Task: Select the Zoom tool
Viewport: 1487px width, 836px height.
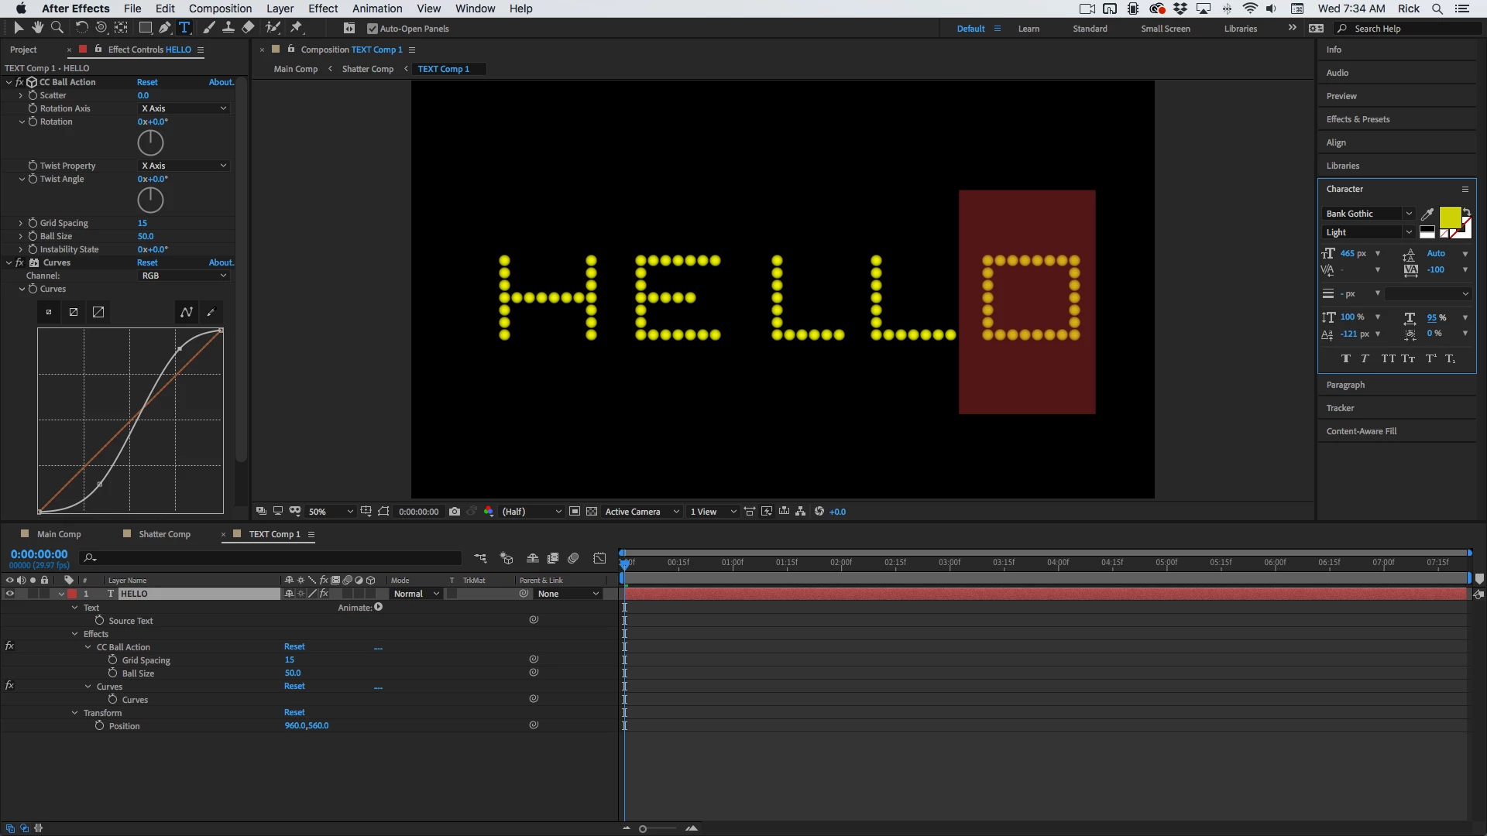Action: click(x=57, y=28)
